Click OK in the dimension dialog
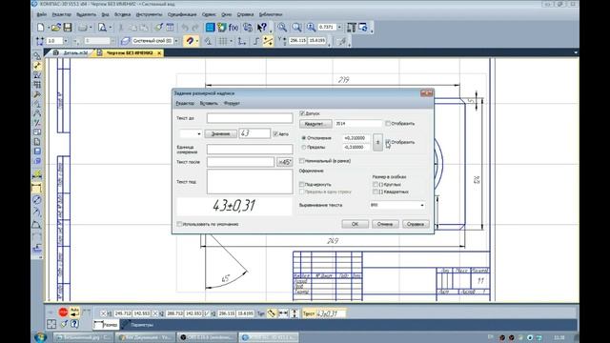 pyautogui.click(x=355, y=224)
